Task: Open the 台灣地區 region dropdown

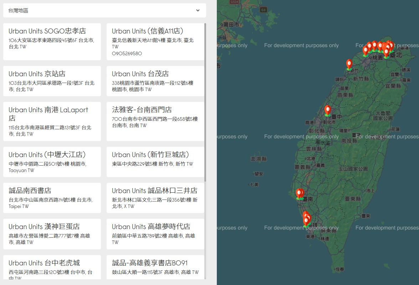Action: click(x=104, y=10)
